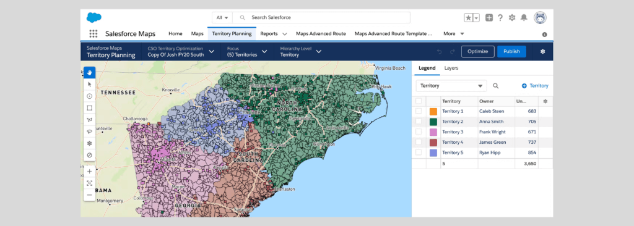Select the Territory Planning tab
This screenshot has height=226, width=634.
click(232, 34)
